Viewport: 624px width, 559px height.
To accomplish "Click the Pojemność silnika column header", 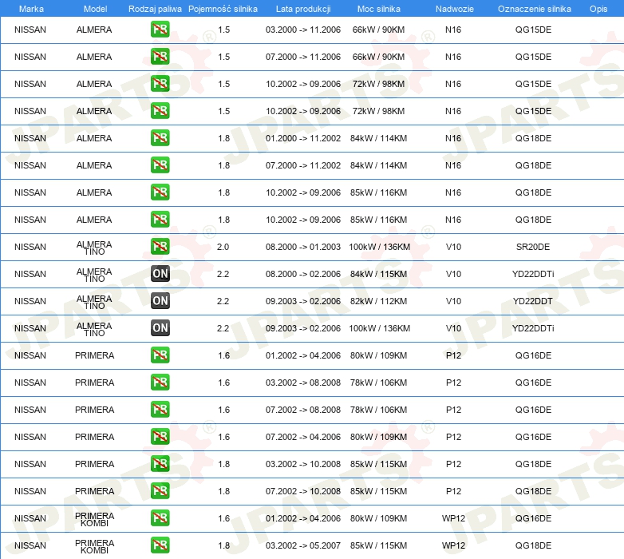I will pyautogui.click(x=223, y=9).
